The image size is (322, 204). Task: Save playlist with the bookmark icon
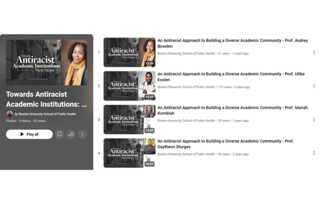click(60, 134)
